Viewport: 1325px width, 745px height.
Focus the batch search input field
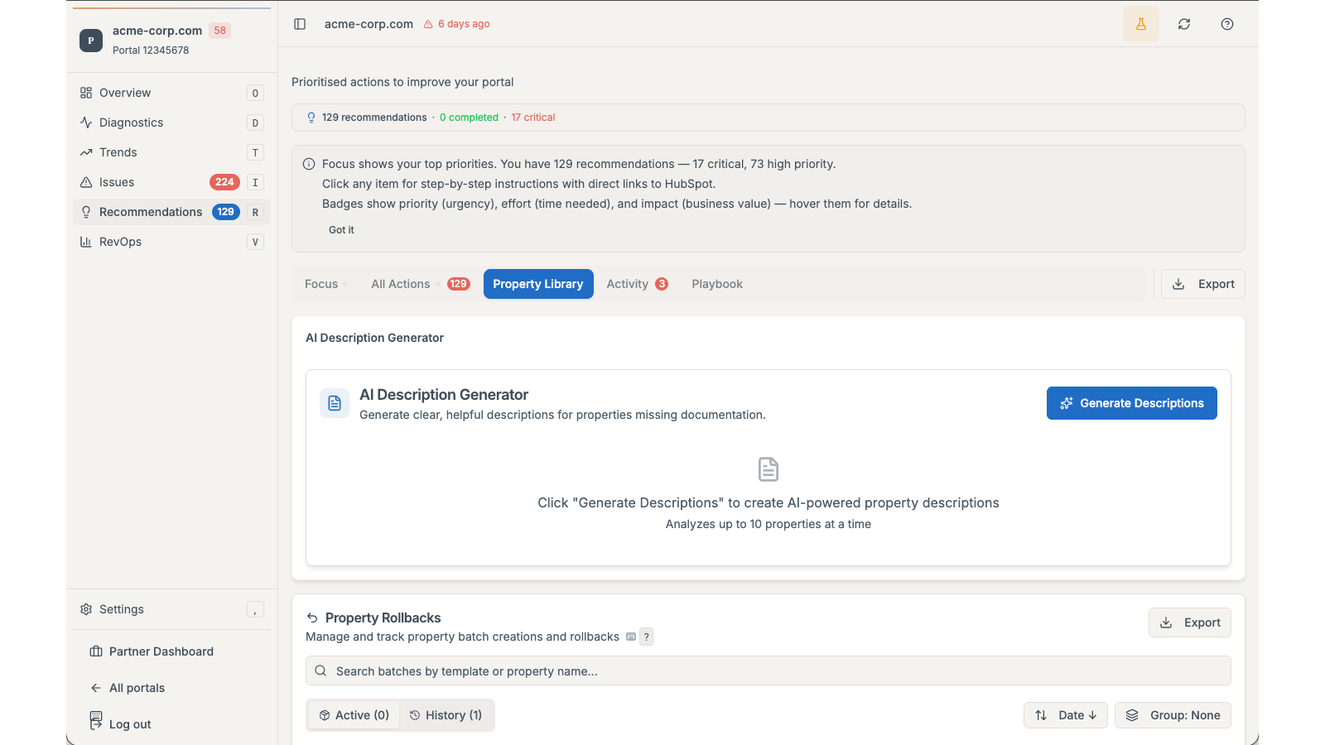(768, 671)
